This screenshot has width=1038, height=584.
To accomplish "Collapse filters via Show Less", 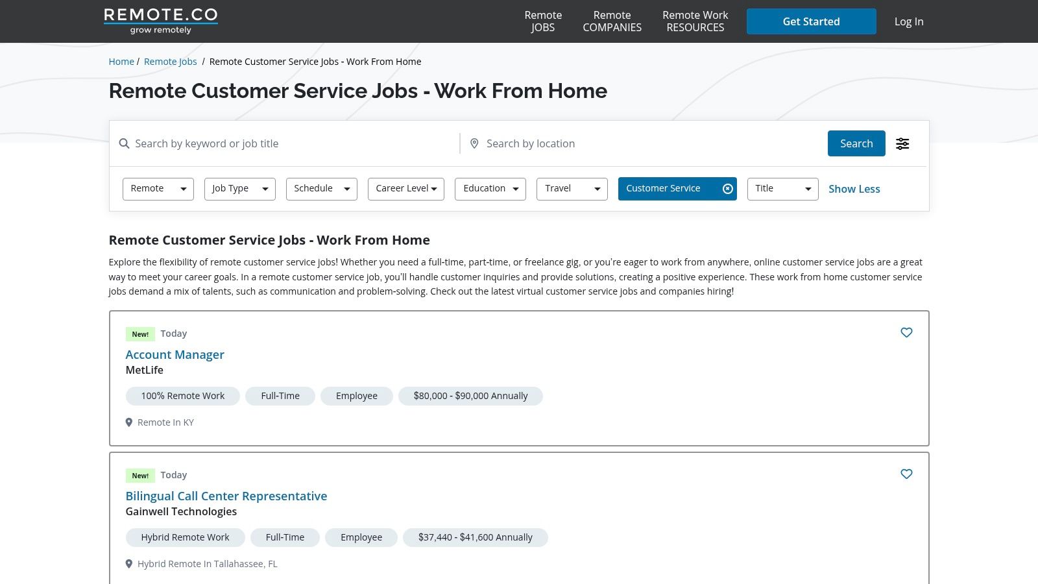I will (x=854, y=189).
